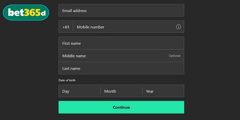Expand the Month dropdown
Screen dimensions: 240x120
tap(121, 91)
